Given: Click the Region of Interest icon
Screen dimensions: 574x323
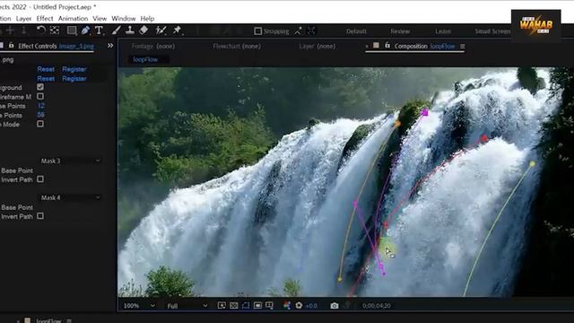Looking at the screenshot, I should (x=222, y=305).
